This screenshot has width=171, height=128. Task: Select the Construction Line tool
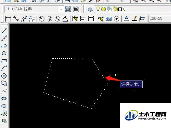(x=4, y=38)
